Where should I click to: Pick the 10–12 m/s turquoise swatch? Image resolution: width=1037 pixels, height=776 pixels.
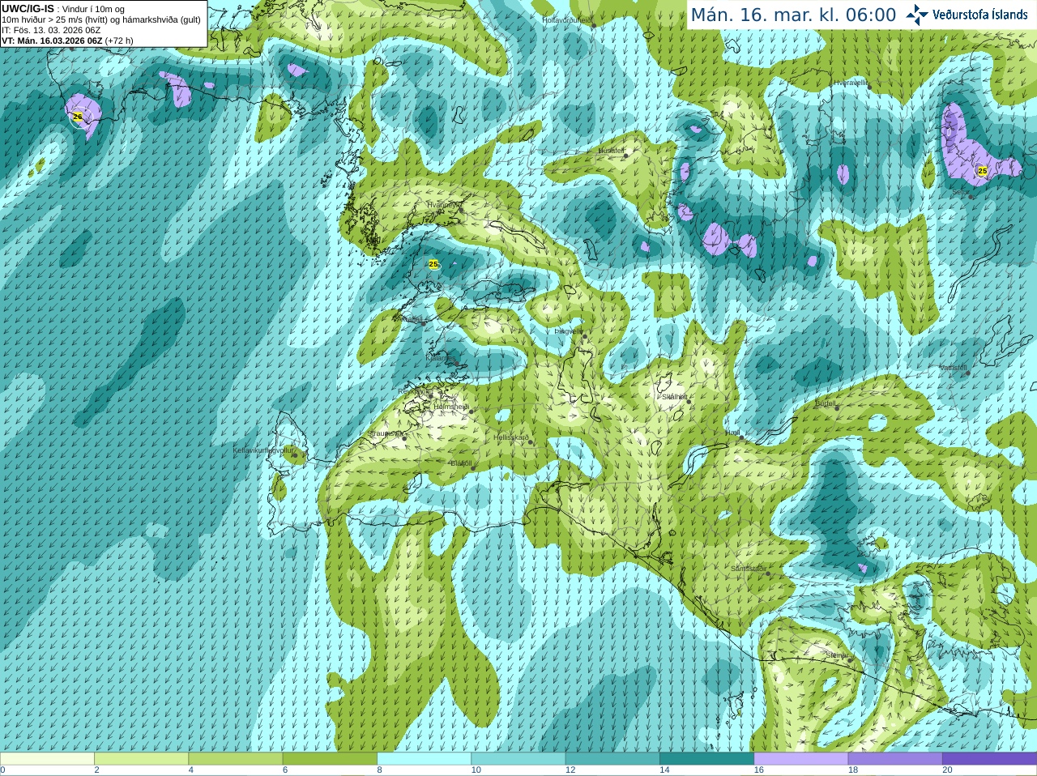[x=518, y=759]
